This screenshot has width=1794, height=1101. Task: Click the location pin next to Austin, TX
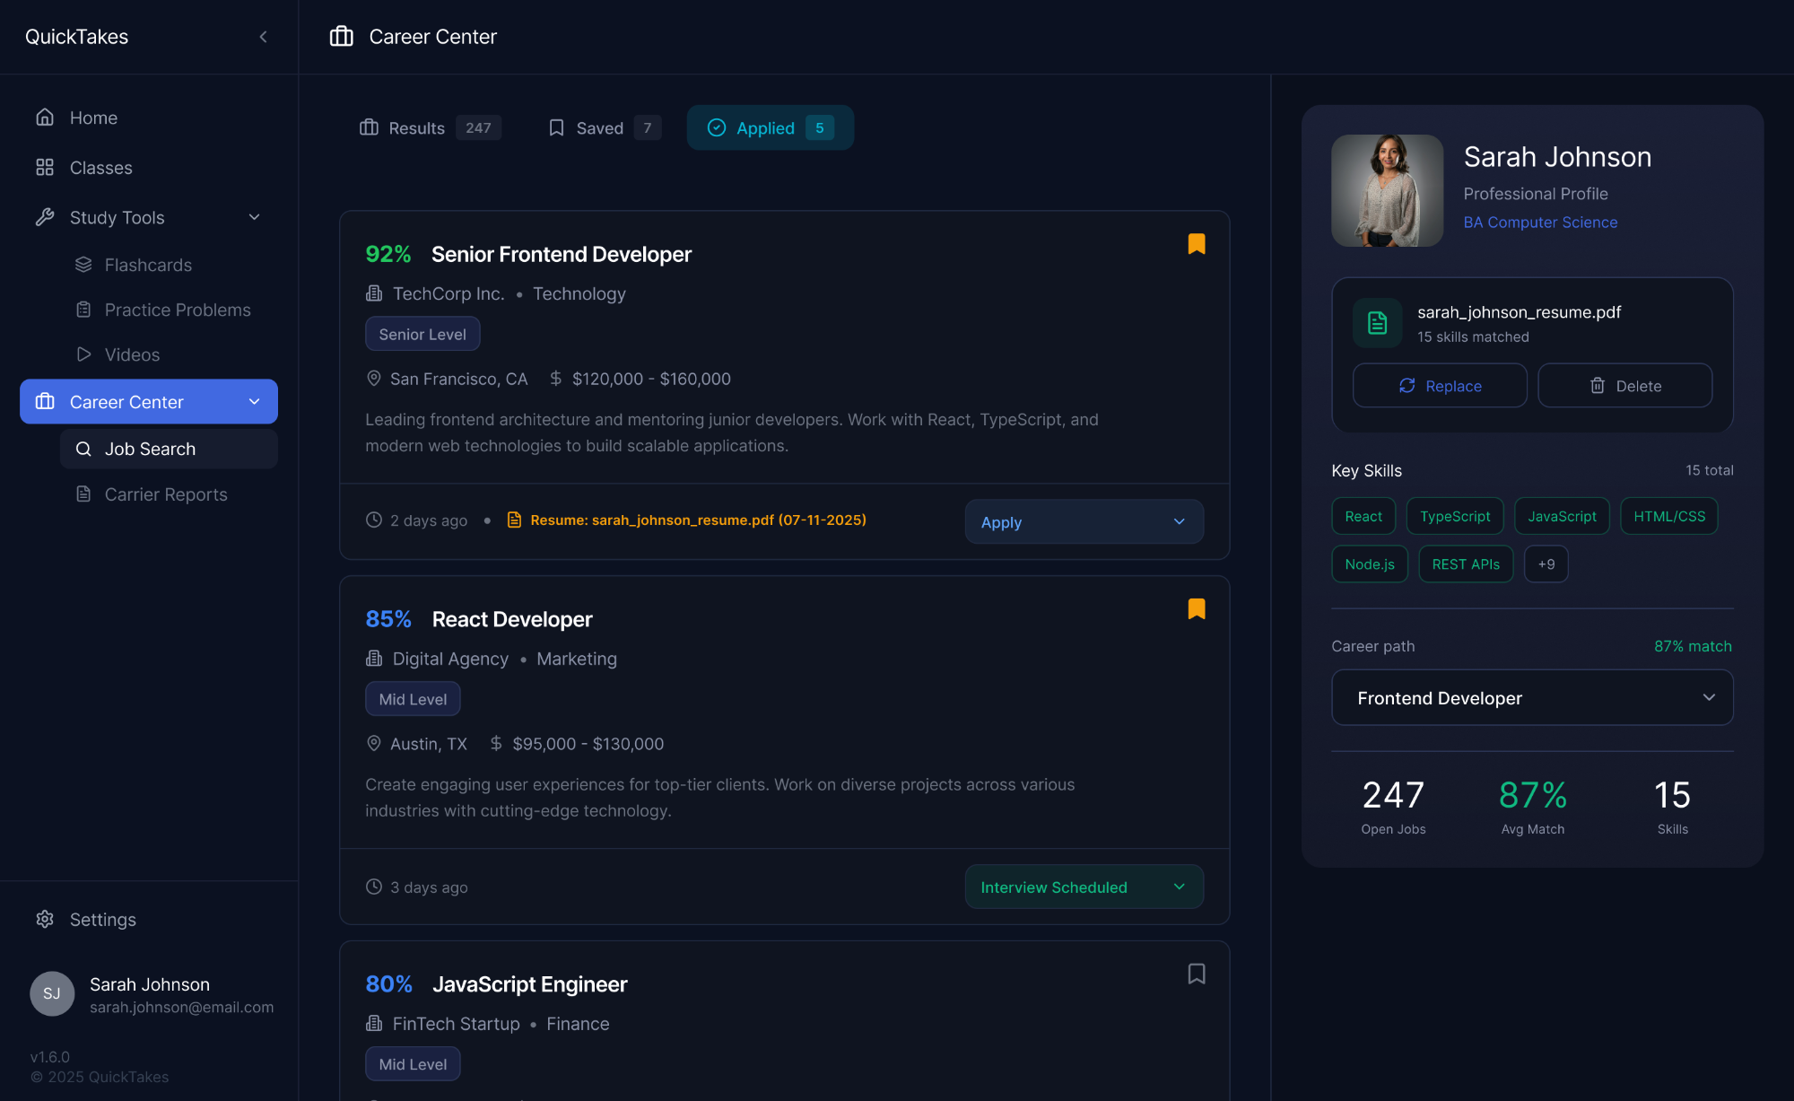pos(374,743)
